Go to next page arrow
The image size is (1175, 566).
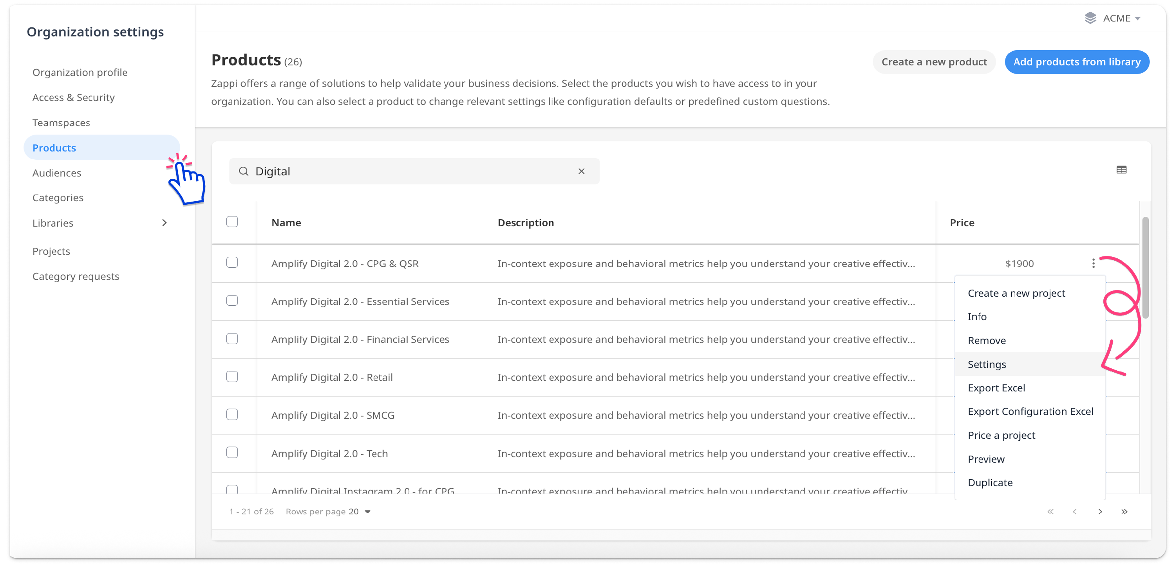(x=1100, y=511)
